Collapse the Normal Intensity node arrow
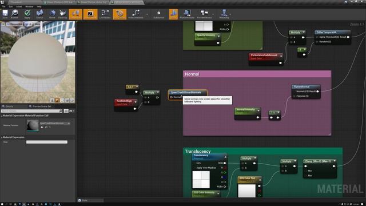The height and width of the screenshot is (206, 366). click(x=258, y=110)
